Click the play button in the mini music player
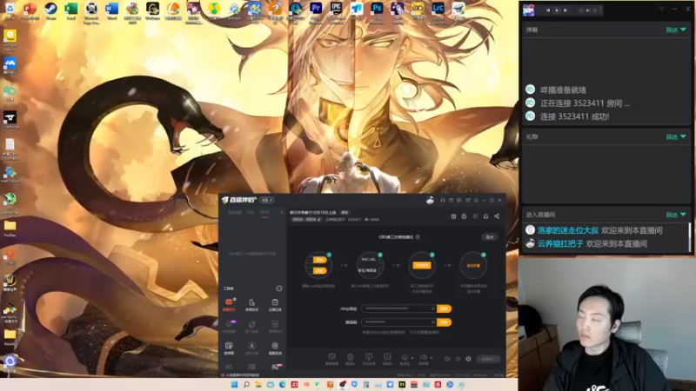 (x=557, y=10)
